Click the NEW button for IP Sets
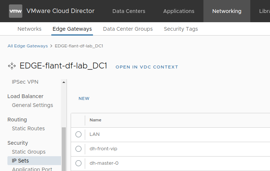Viewport: 270px width, 171px height. 84,98
